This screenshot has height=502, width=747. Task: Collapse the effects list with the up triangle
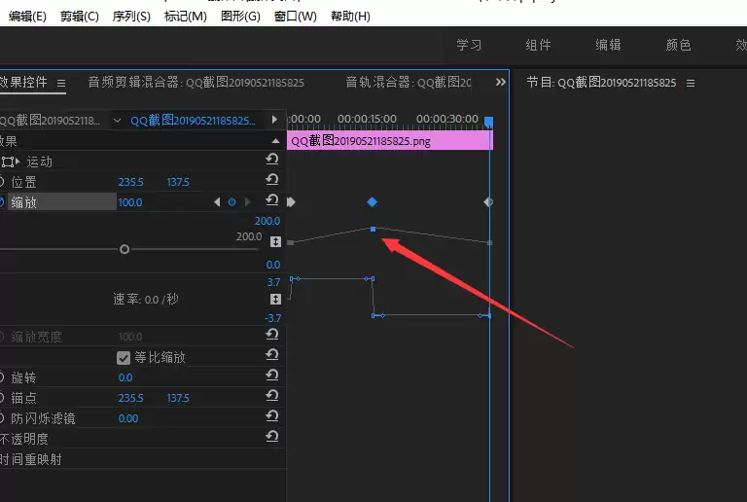coord(275,140)
